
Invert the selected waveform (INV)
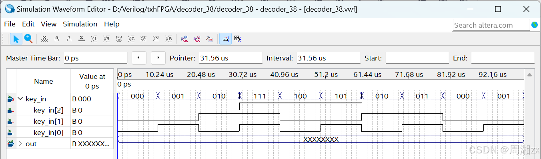coord(119,39)
